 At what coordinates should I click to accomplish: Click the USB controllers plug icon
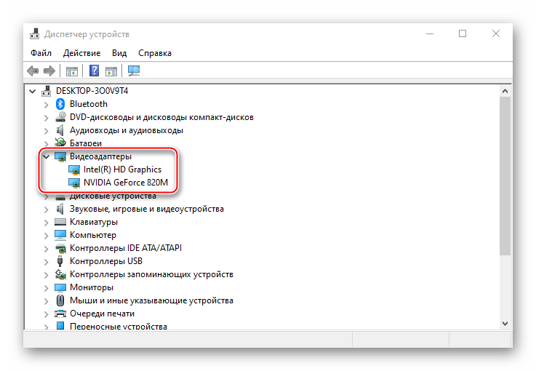[x=60, y=261]
